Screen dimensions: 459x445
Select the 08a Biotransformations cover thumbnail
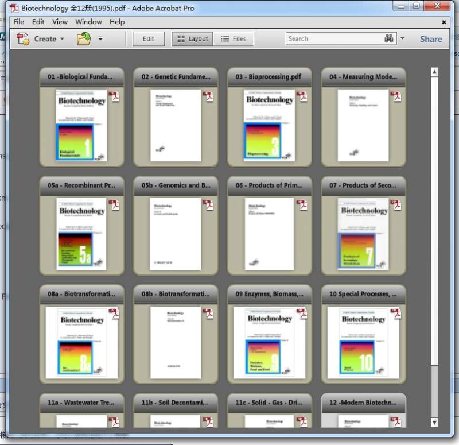[x=81, y=343]
